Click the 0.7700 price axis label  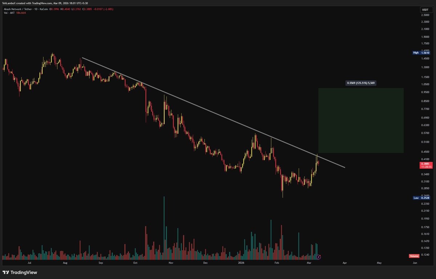[424, 109]
